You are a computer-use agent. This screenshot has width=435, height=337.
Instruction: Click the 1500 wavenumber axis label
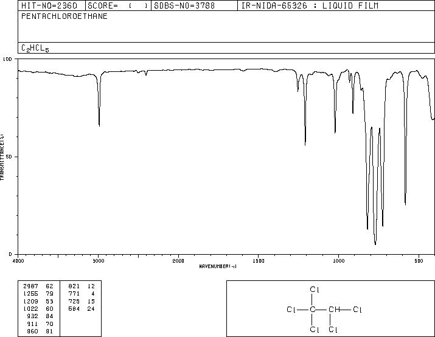[x=259, y=261]
